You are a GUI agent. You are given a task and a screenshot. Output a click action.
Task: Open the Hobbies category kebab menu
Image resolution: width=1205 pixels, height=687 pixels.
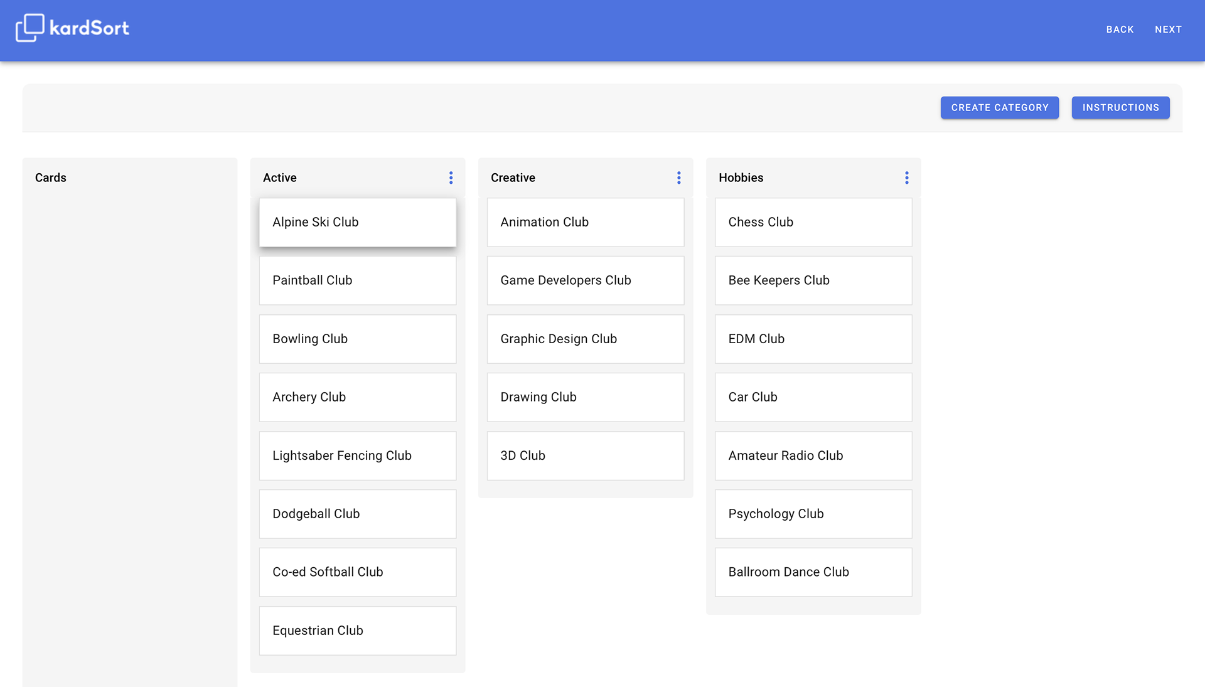click(906, 178)
